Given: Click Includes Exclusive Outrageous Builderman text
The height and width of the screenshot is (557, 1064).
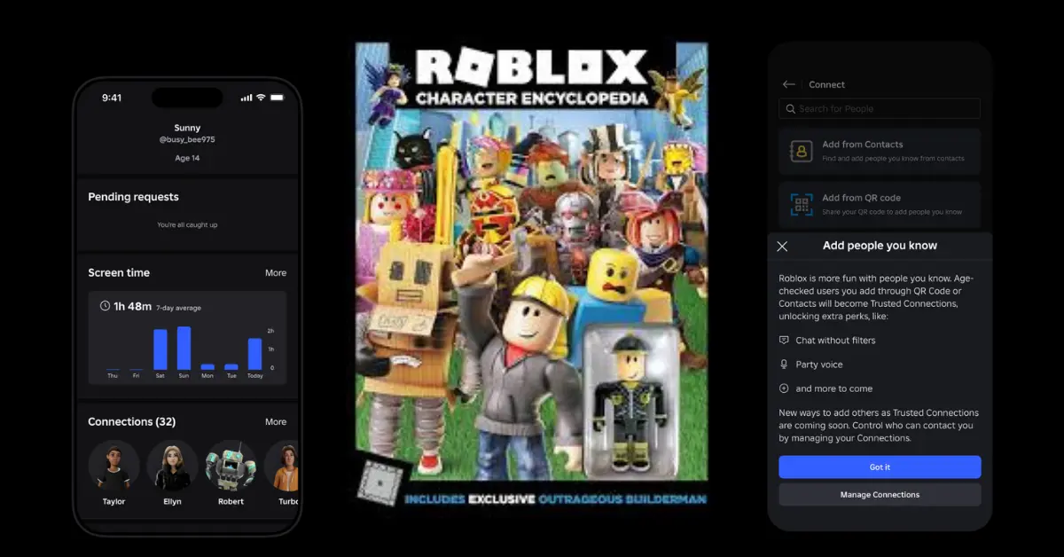Looking at the screenshot, I should (x=555, y=499).
